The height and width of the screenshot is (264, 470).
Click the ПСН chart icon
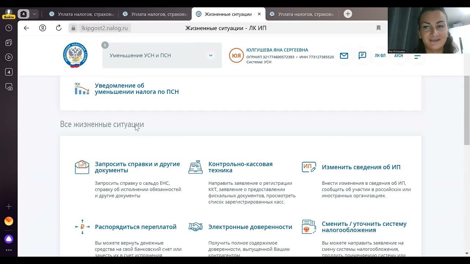pos(82,89)
